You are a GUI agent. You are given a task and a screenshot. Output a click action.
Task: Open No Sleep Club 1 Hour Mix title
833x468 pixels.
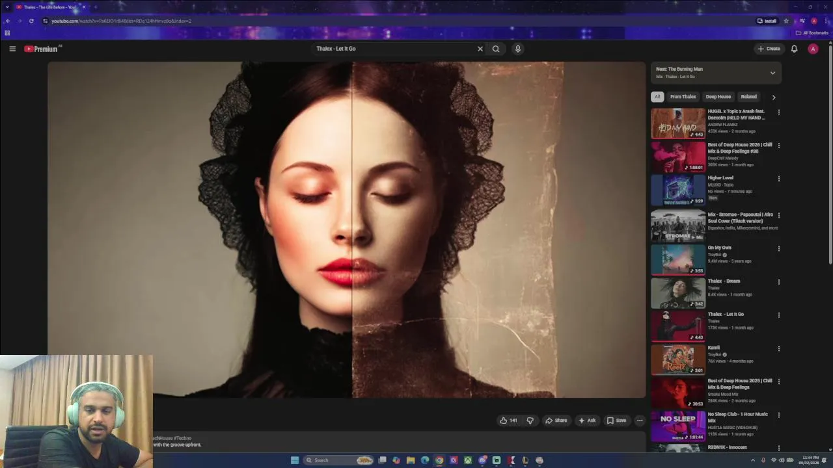coord(738,417)
